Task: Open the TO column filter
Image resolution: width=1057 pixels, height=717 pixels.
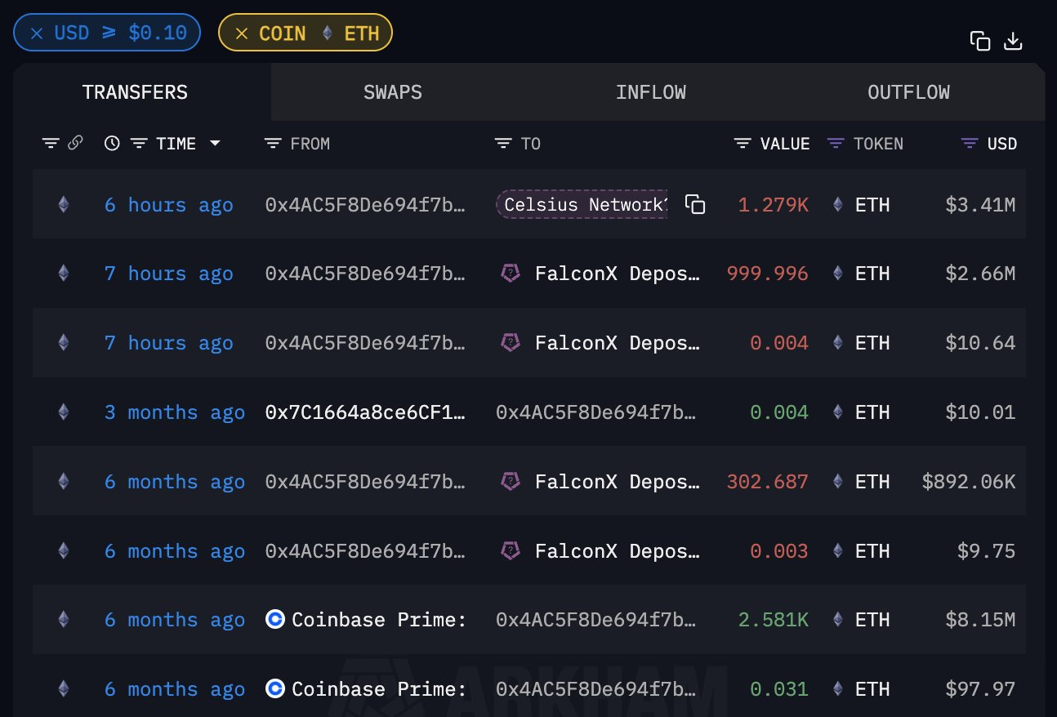Action: click(x=503, y=144)
